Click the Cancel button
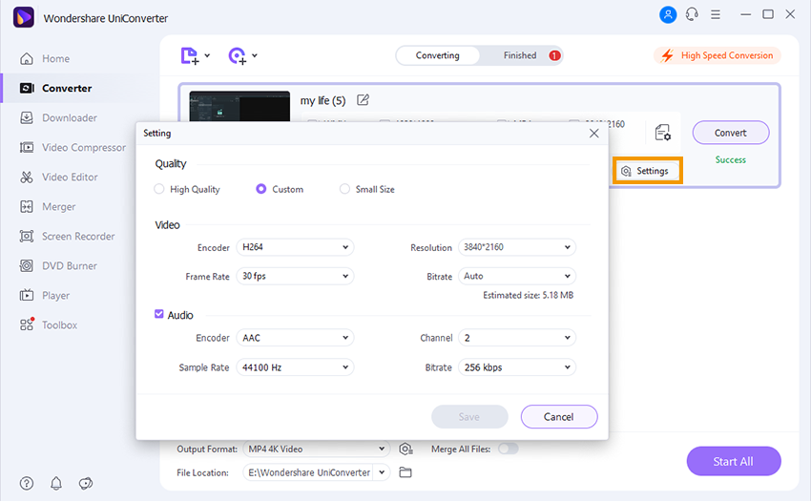Screen dimensions: 811x502 pos(558,417)
